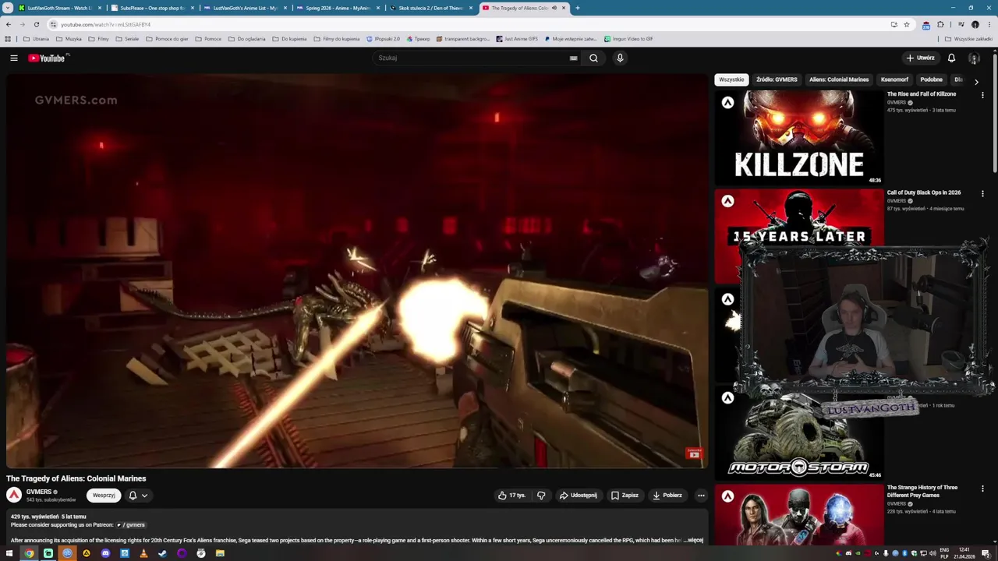This screenshot has height=561, width=998.
Task: Select the Wszystkie filter chip
Action: (731, 79)
